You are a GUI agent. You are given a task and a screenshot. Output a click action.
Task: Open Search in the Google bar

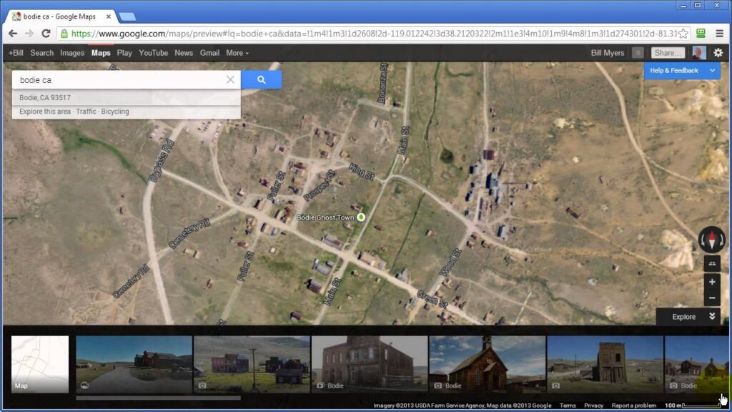pos(42,53)
